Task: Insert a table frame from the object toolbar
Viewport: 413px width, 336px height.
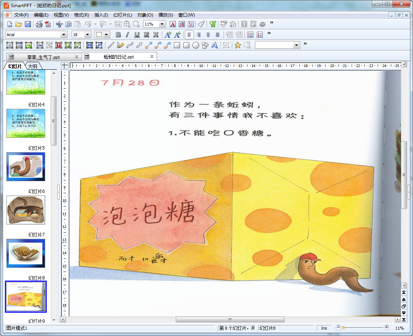Action: coord(19,45)
